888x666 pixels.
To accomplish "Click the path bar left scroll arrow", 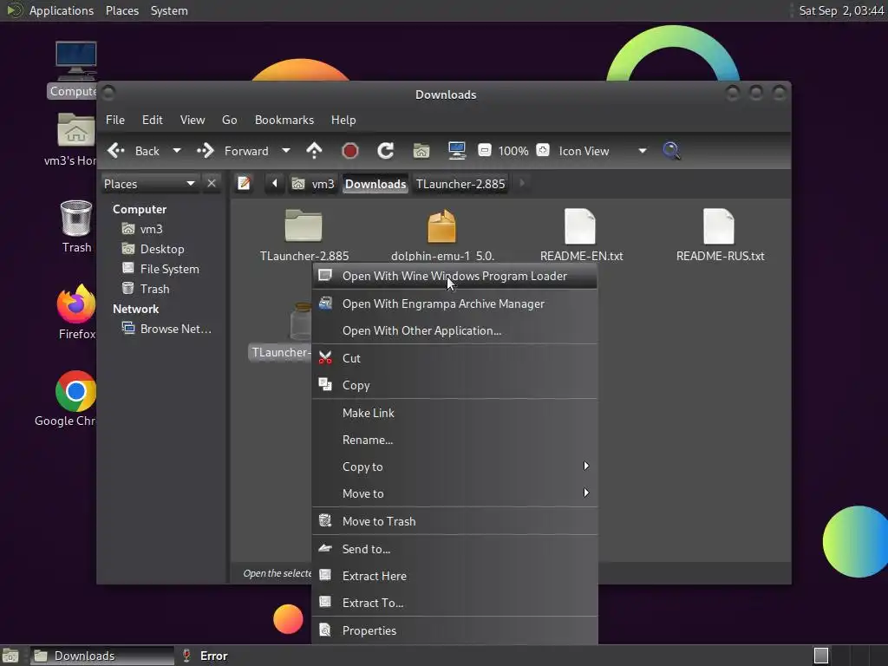I will point(275,184).
